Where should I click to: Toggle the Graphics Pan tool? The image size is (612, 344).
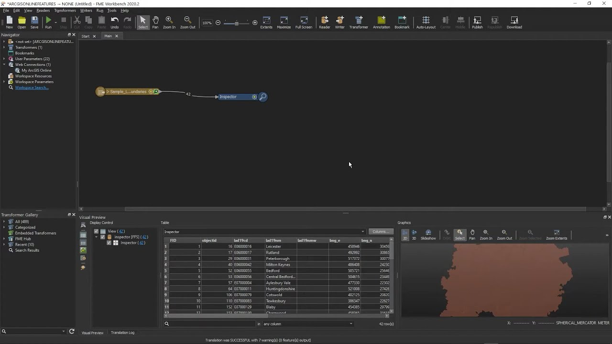coord(472,234)
